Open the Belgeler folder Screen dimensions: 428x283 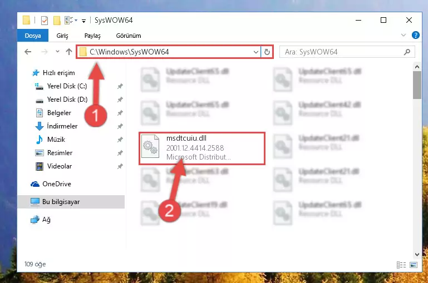[53, 113]
